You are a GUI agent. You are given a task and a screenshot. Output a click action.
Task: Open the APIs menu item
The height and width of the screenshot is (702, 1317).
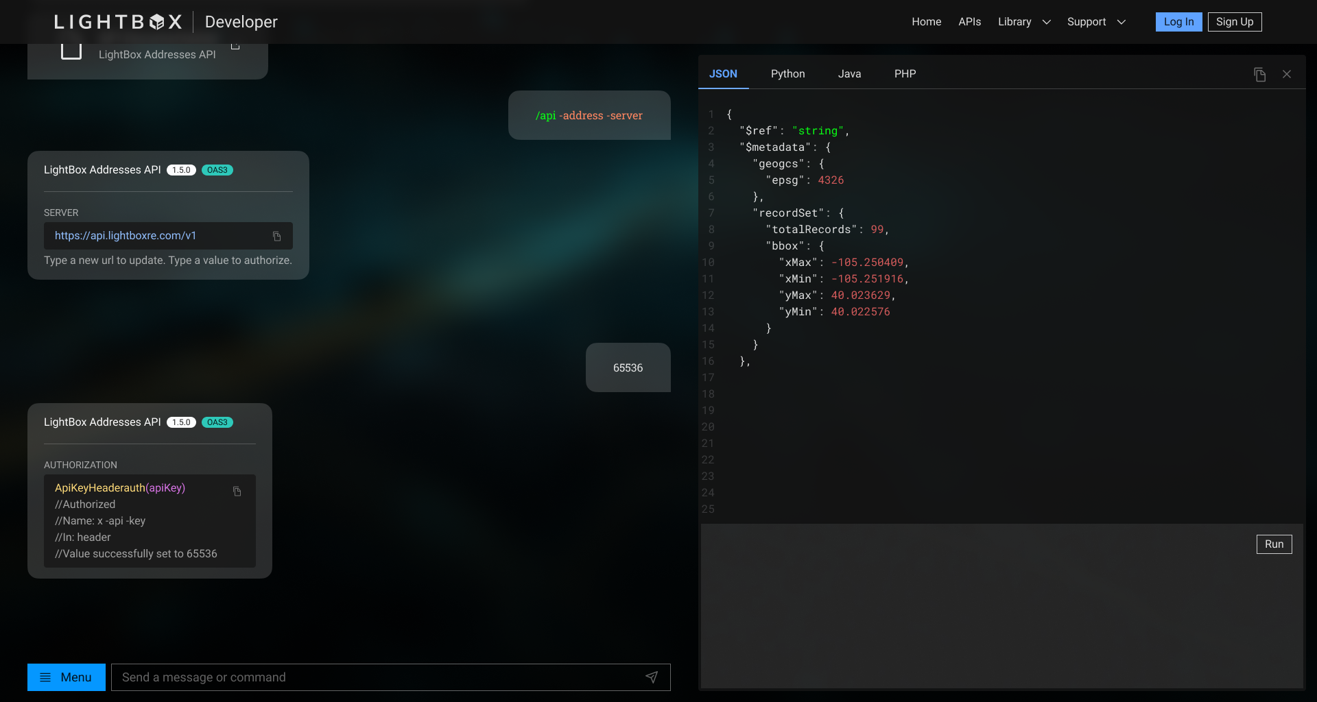coord(969,21)
